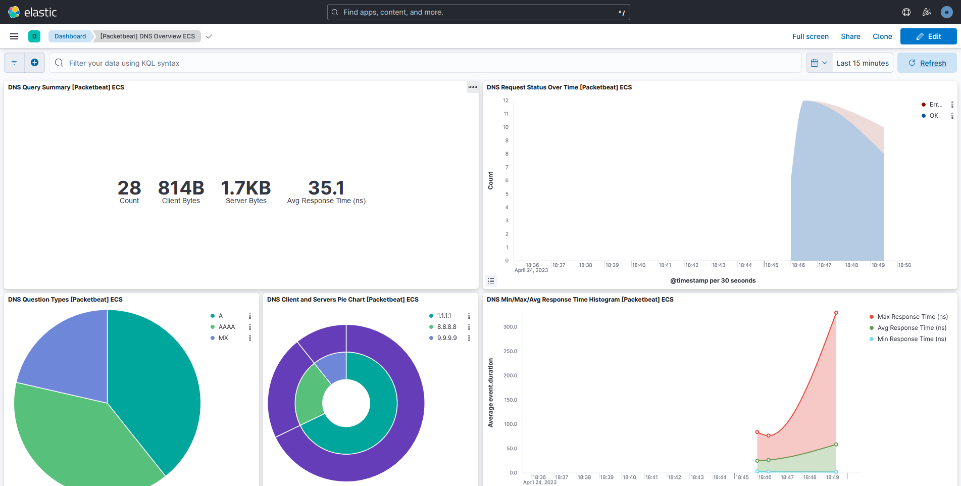Viewport: 961px width, 486px height.
Task: Open the main navigation hamburger menu
Action: pyautogui.click(x=14, y=36)
